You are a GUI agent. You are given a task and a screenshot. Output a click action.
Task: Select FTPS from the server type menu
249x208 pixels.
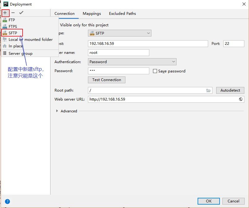pos(30,26)
